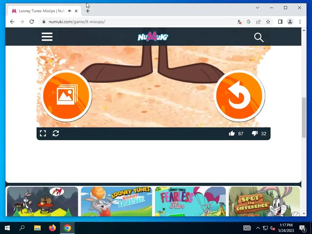This screenshot has height=234, width=312.
Task: Click the Chrome taskbar icon
Action: click(x=67, y=228)
